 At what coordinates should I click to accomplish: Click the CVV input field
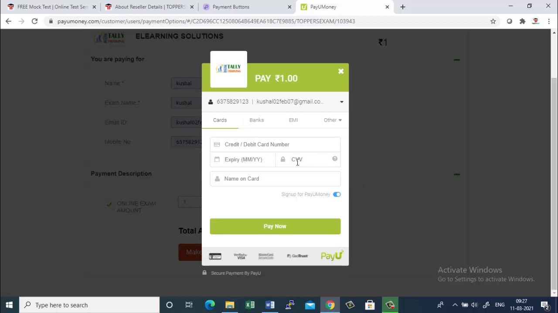pyautogui.click(x=308, y=160)
